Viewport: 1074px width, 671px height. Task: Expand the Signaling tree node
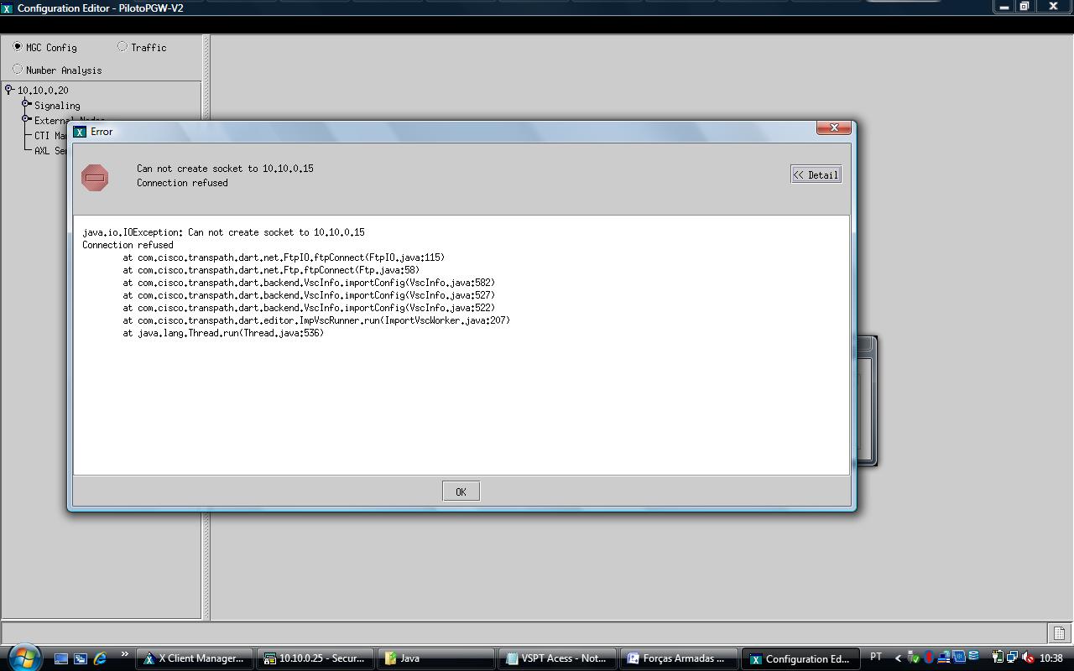click(26, 105)
